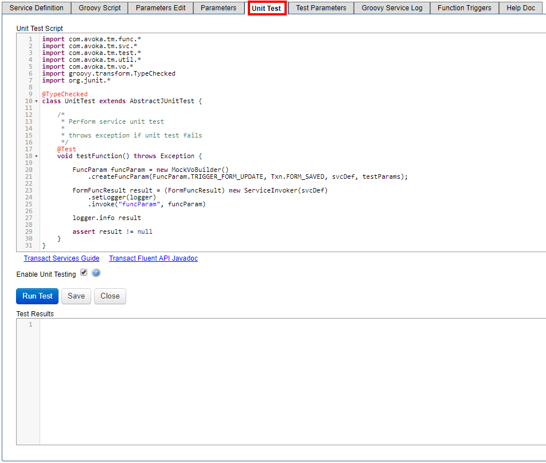Enable the Unit Testing checkbox
The height and width of the screenshot is (463, 546).
pos(84,273)
